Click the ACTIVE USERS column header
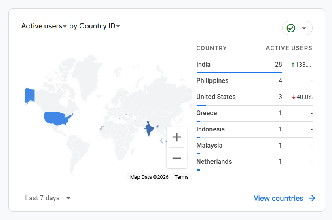Screen dimensions: 332x220 pos(289,48)
